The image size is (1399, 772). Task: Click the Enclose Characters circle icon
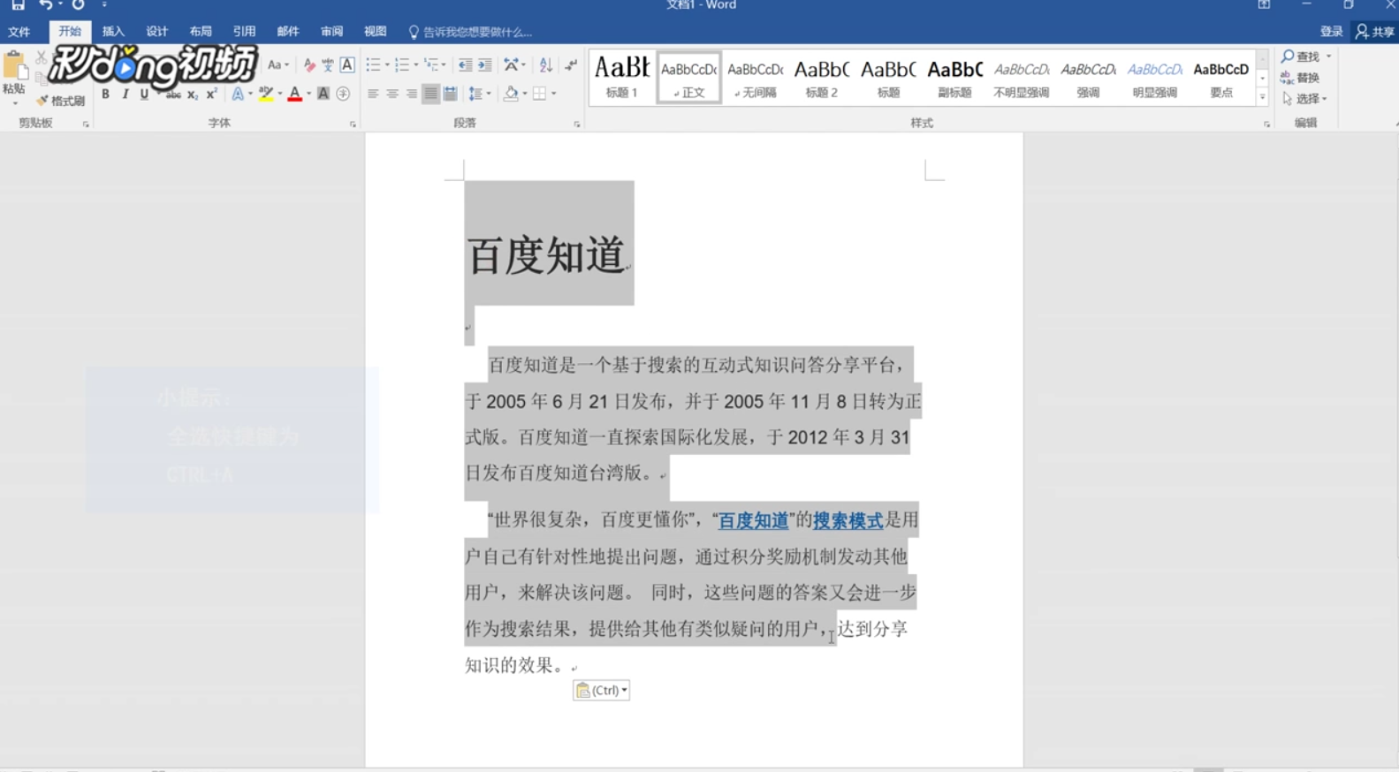[343, 94]
